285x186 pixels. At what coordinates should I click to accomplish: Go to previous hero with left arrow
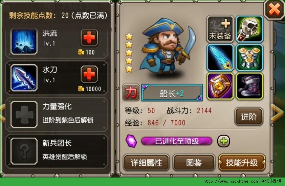3,113
